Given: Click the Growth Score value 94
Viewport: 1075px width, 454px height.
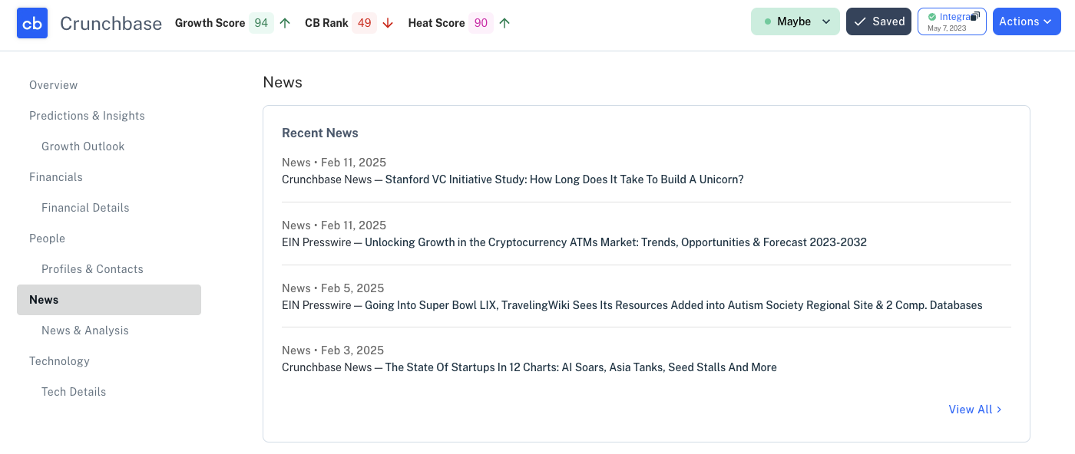Looking at the screenshot, I should pyautogui.click(x=261, y=23).
